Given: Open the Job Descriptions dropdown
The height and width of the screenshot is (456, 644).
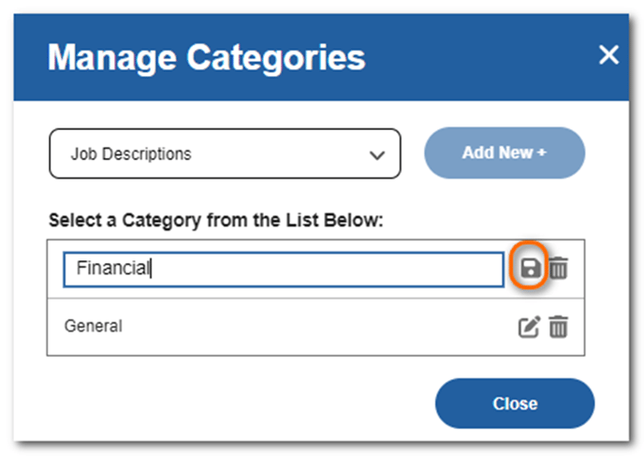Looking at the screenshot, I should tap(225, 154).
